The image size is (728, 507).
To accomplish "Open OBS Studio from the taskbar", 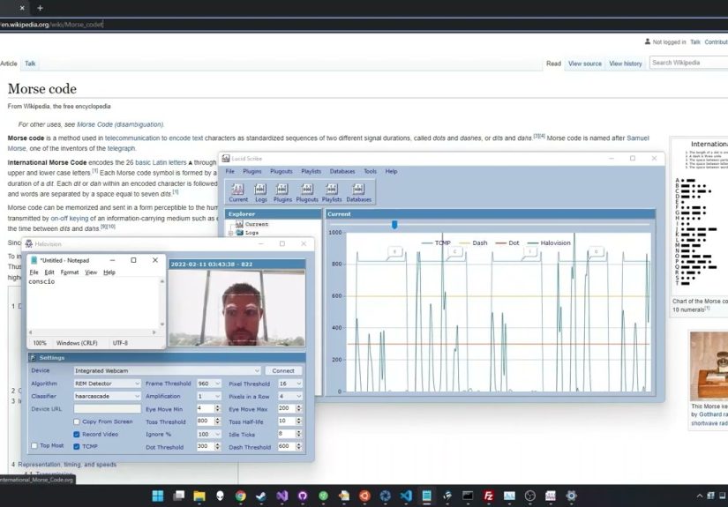I will [x=529, y=496].
